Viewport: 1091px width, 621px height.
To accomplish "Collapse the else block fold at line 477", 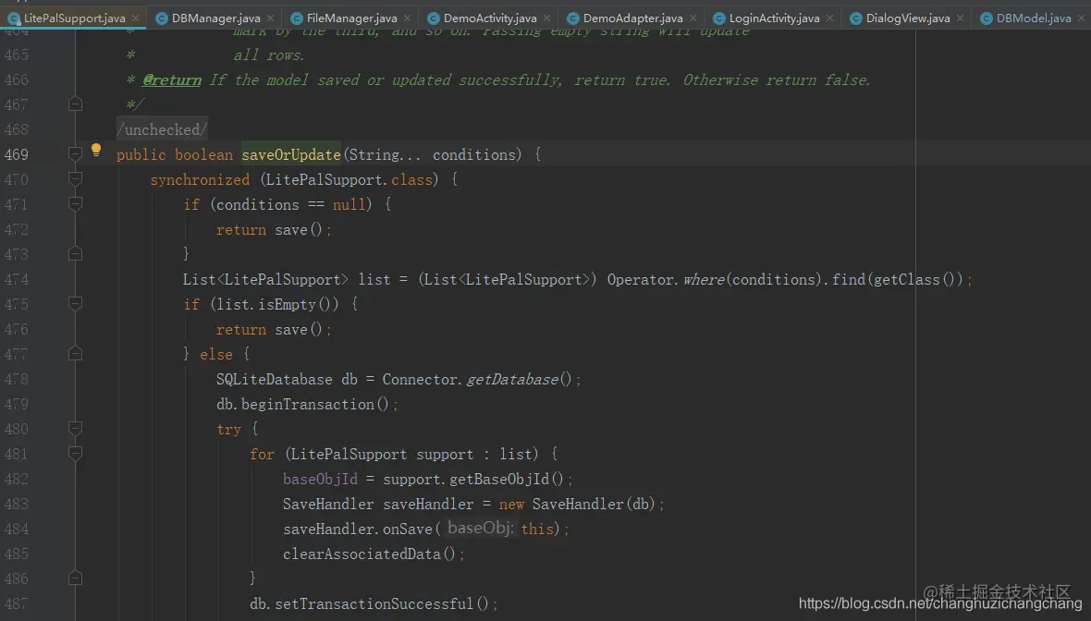I will 75,354.
